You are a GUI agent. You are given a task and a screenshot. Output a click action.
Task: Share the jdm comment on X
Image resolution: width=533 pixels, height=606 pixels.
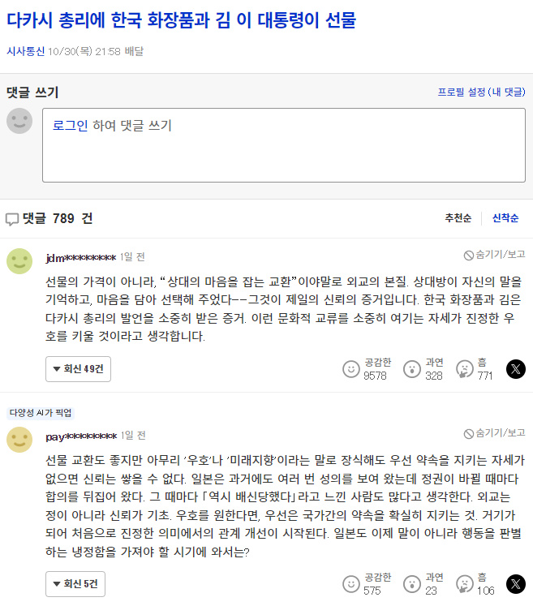pos(516,369)
